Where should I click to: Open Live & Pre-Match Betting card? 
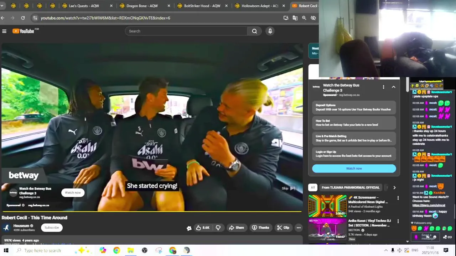[x=354, y=138]
